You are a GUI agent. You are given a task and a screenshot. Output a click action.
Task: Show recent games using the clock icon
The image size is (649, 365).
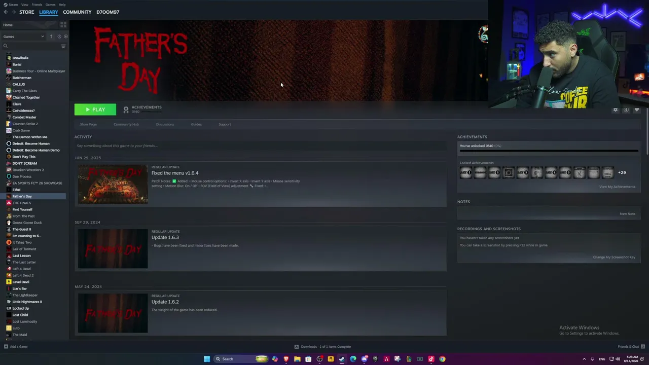coord(59,36)
